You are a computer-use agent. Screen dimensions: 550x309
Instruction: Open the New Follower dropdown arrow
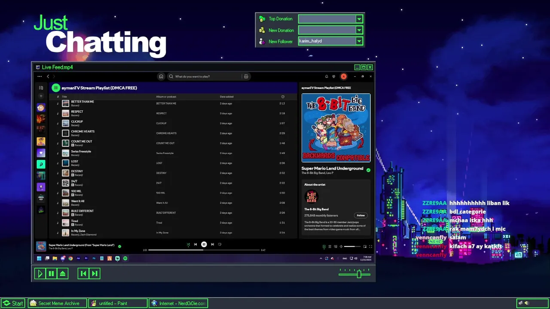[x=359, y=41]
